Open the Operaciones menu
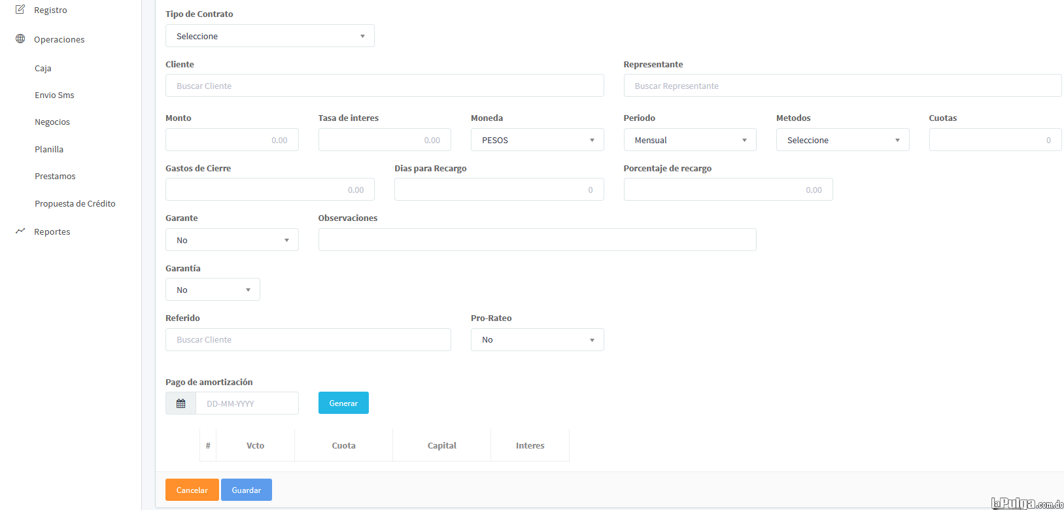The image size is (1064, 510). pyautogui.click(x=60, y=40)
